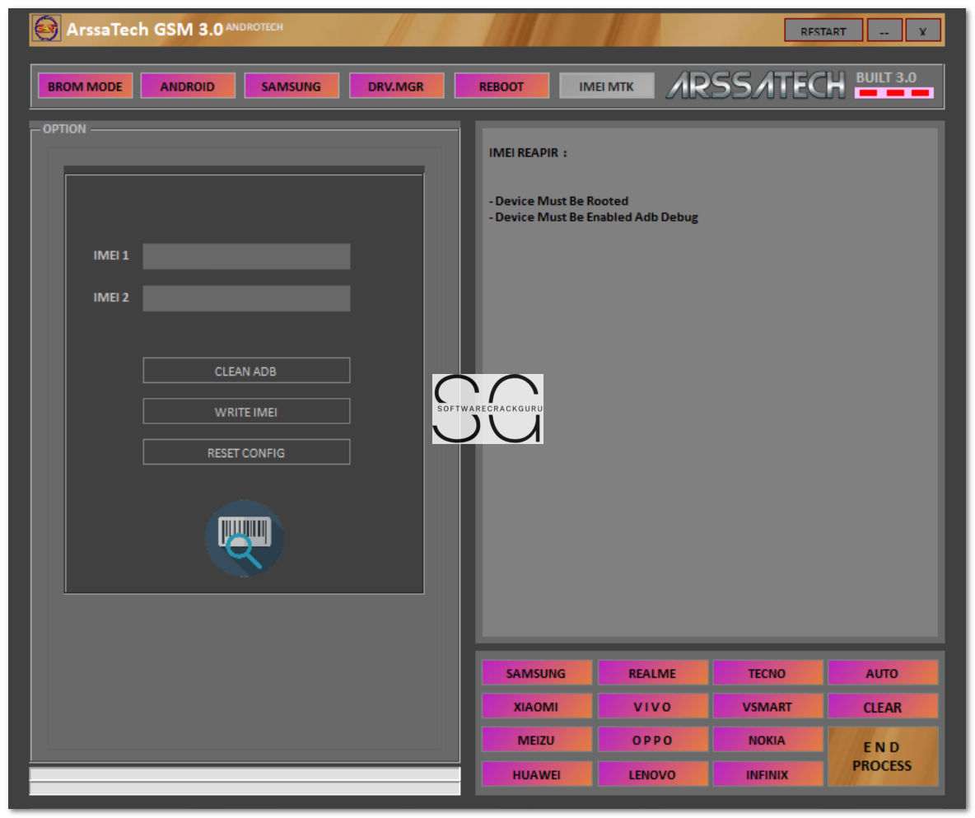The image size is (975, 818).
Task: Switch to the REBOOT tab
Action: click(x=501, y=86)
